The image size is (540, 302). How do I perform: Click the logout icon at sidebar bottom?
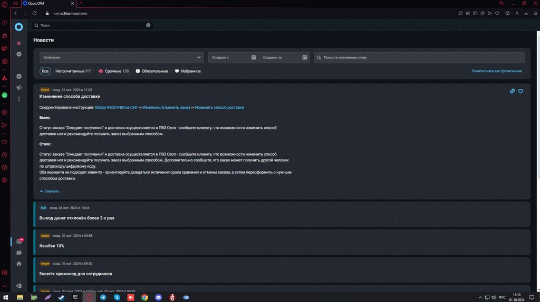(x=19, y=286)
